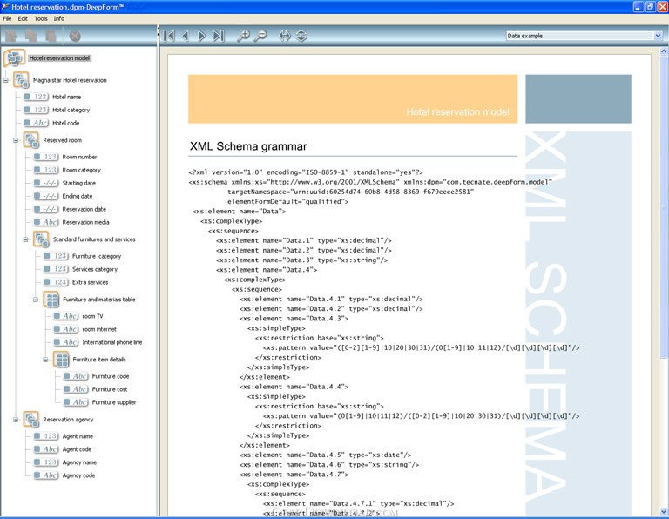Image resolution: width=669 pixels, height=519 pixels.
Task: Jump to last page icon
Action: [219, 36]
